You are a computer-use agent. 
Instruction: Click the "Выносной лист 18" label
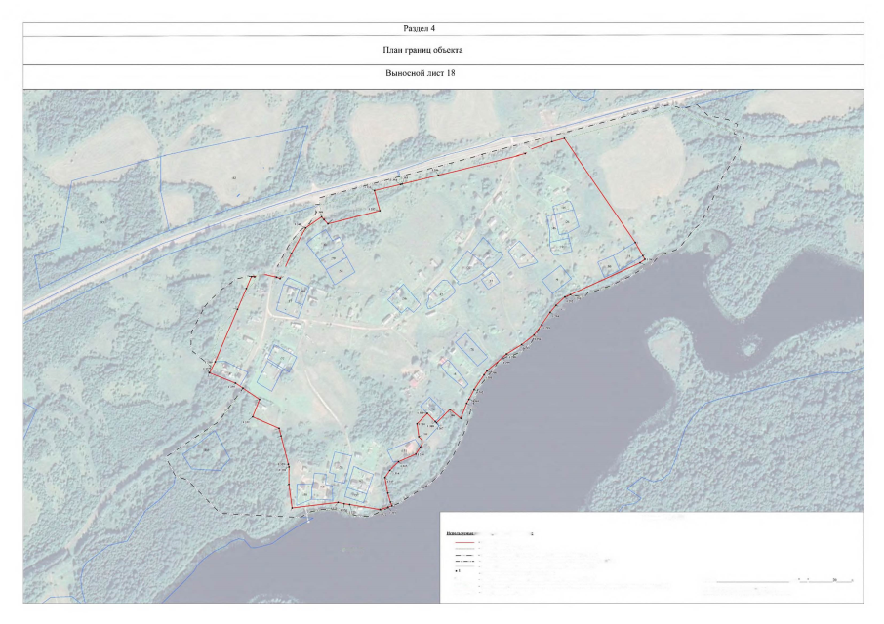pyautogui.click(x=443, y=74)
